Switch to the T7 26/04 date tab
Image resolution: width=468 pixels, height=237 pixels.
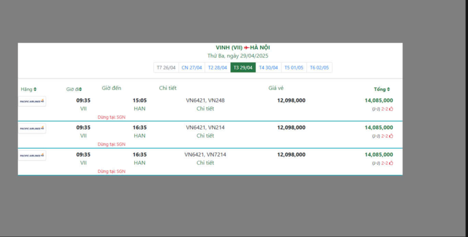point(166,68)
